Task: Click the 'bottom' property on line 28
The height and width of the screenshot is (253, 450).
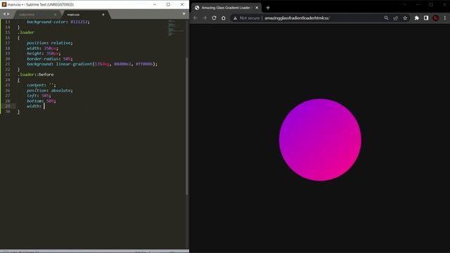Action: point(34,100)
